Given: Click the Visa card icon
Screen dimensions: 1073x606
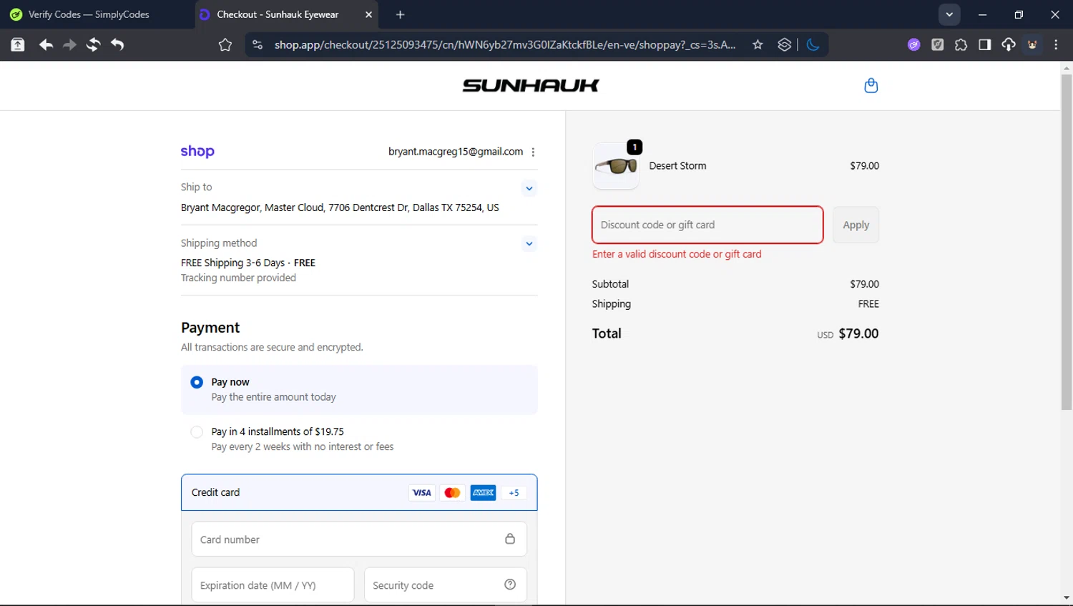Looking at the screenshot, I should (422, 492).
